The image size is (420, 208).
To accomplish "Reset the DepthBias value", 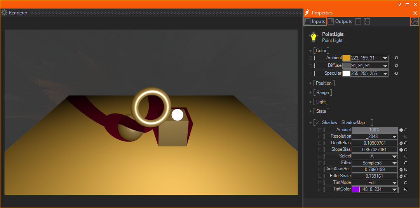I will coord(405,143).
